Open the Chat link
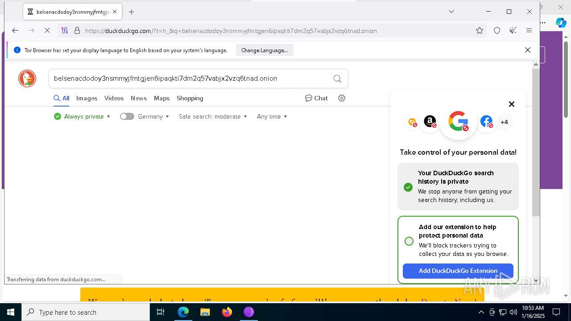 tap(316, 98)
